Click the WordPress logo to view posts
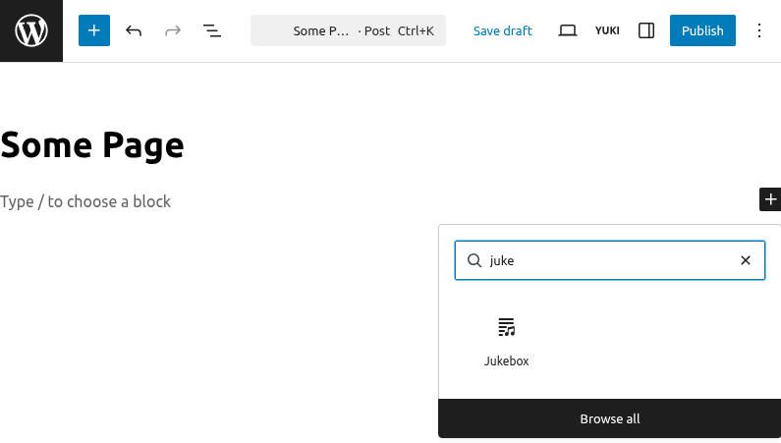Viewport: 781px width, 443px height. (x=31, y=31)
